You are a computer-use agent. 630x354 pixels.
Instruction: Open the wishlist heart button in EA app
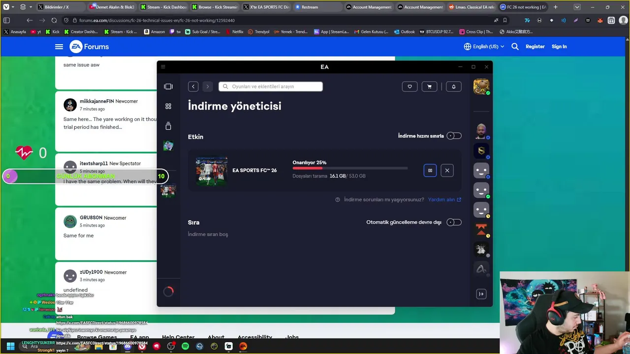click(409, 87)
